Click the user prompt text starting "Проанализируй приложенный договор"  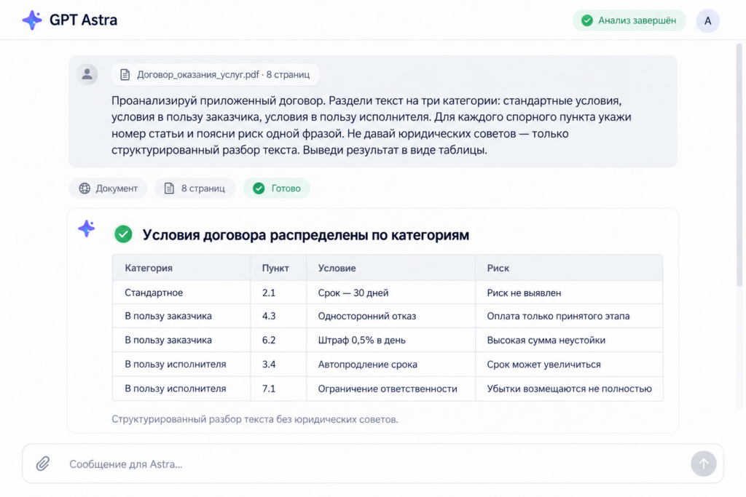pos(371,125)
